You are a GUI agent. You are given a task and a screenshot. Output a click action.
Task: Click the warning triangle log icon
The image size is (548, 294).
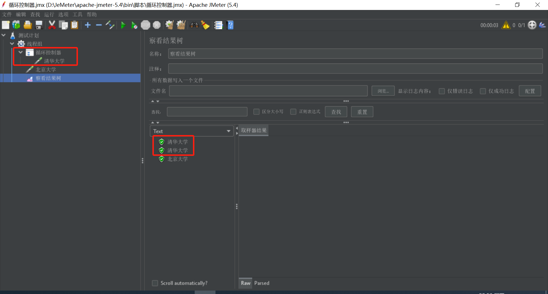(x=506, y=25)
